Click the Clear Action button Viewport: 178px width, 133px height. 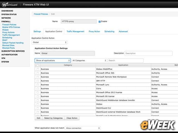72,118
